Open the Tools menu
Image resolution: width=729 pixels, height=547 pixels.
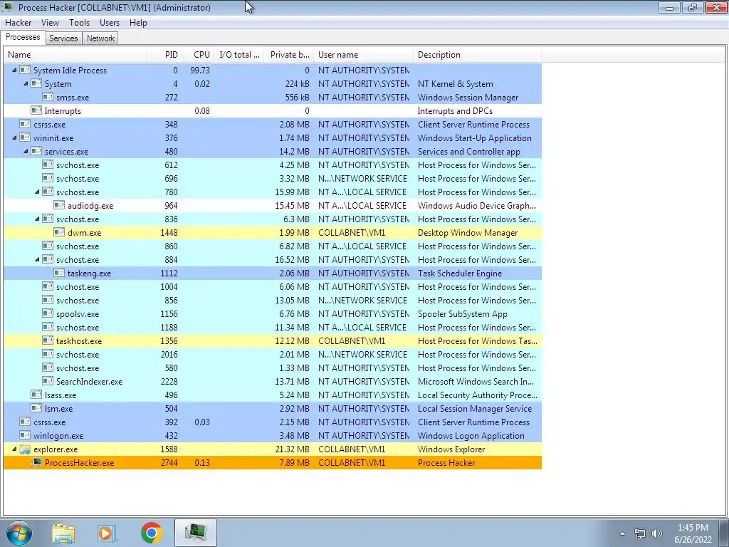tap(79, 22)
